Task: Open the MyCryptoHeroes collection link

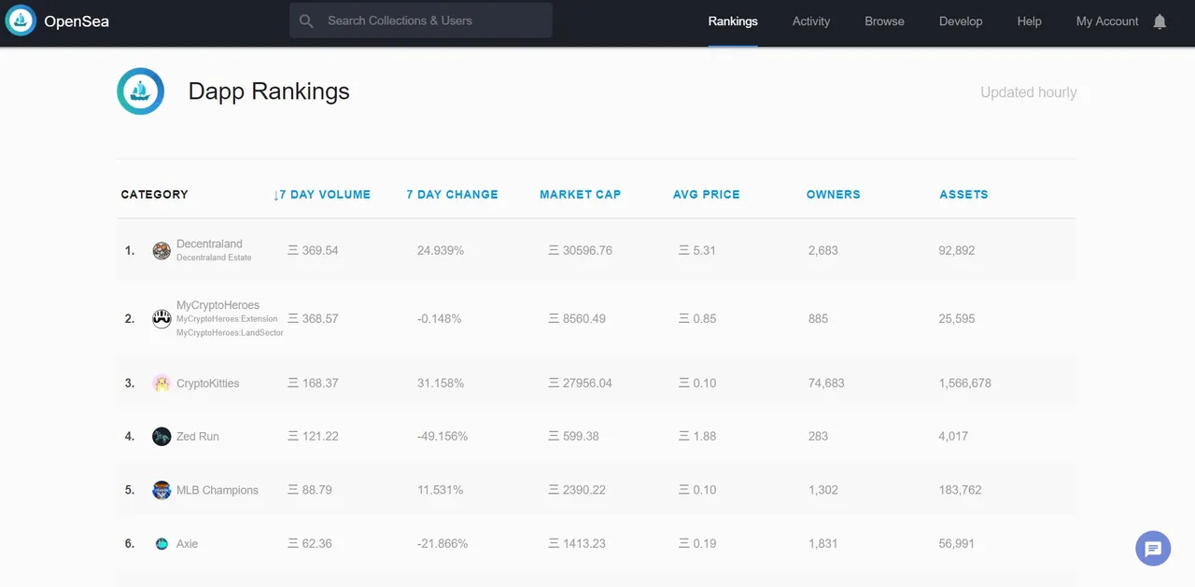Action: 218,305
